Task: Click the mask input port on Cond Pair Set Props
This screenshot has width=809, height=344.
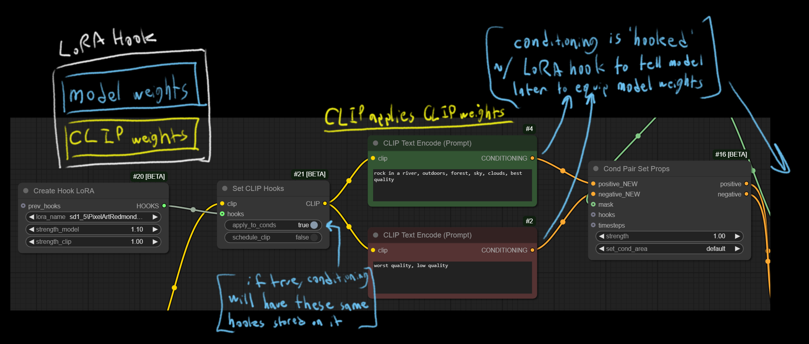Action: tap(593, 204)
